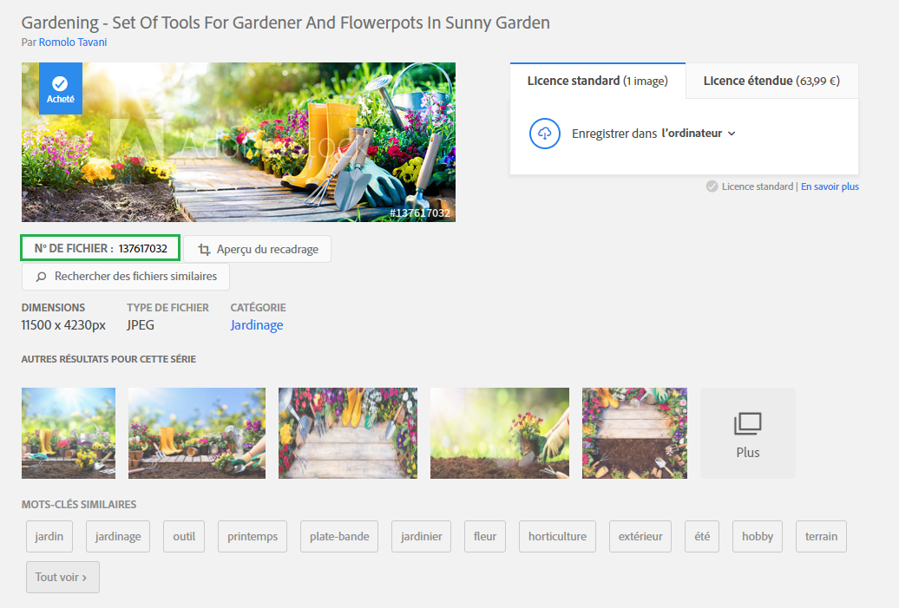Screen dimensions: 899x608
Task: Switch to the Licence étendue tab
Action: [771, 80]
